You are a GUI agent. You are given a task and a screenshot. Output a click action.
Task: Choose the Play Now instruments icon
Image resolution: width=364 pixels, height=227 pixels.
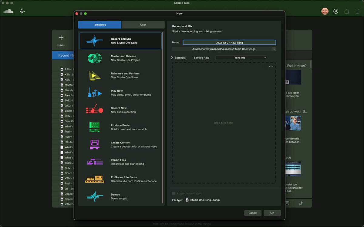[94, 93]
